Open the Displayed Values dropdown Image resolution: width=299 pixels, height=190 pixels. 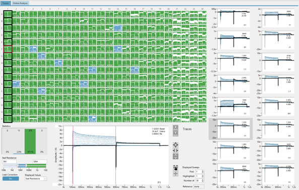tap(36, 178)
